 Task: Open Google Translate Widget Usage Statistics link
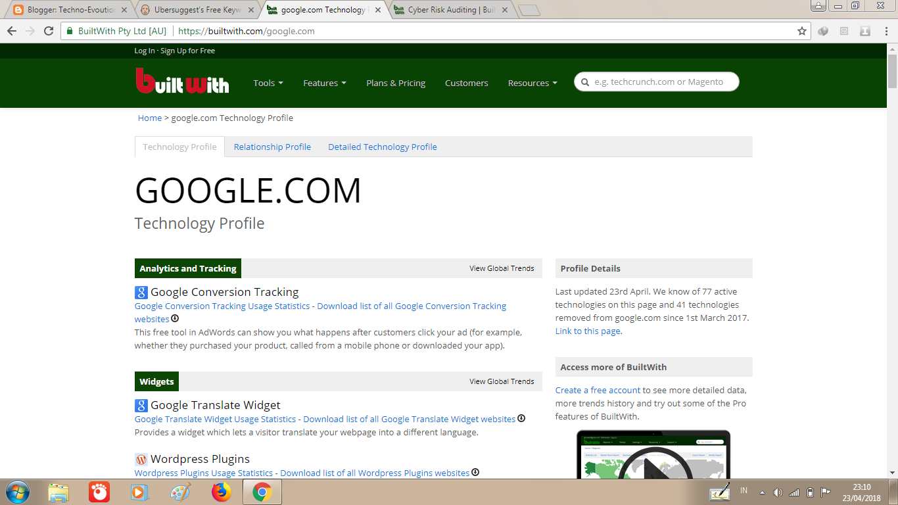(216, 419)
